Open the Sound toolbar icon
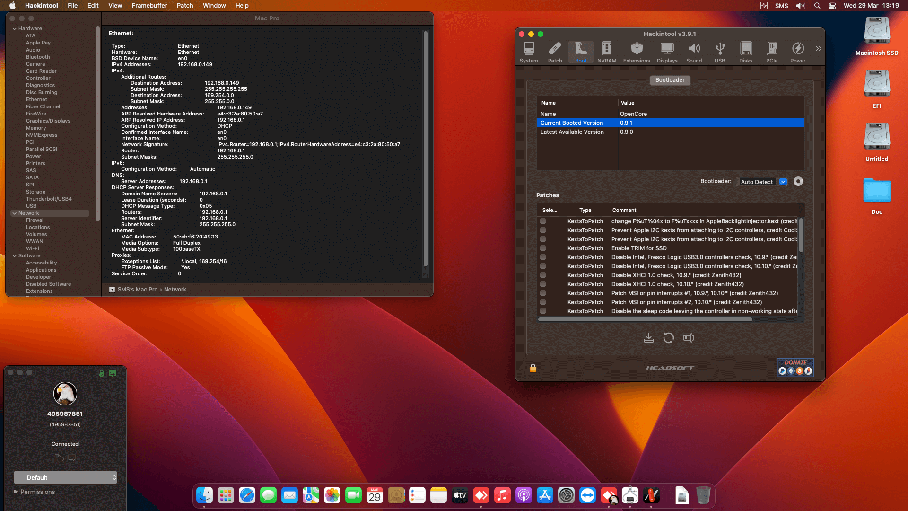908x511 pixels. [694, 53]
